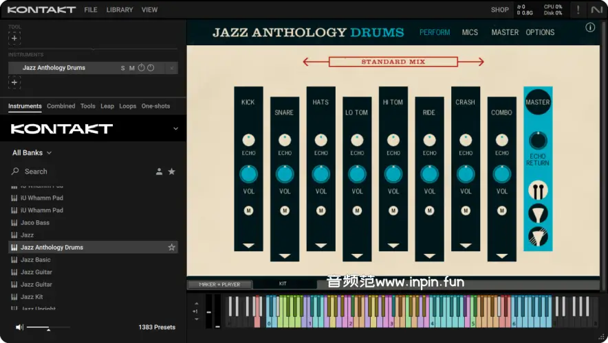608x343 pixels.
Task: Mute the Snare channel
Action: click(285, 211)
